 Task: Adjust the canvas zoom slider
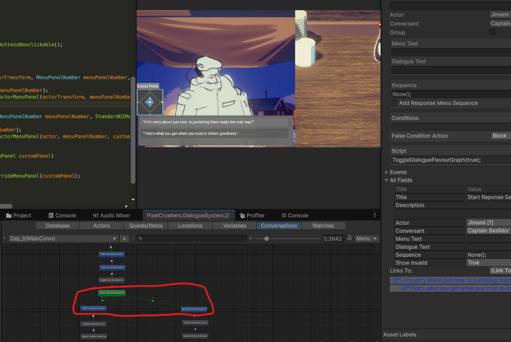pyautogui.click(x=267, y=239)
